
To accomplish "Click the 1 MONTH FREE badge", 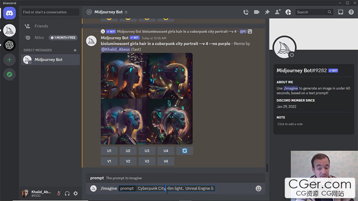I will pyautogui.click(x=63, y=38).
